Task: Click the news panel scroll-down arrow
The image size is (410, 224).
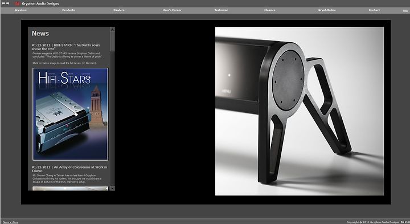Action: coord(112,189)
